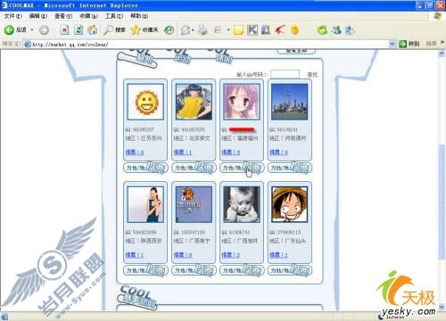Viewport: 446px width, 321px height.
Task: Click the 查找 search button beside QQ input
Action: pos(312,75)
